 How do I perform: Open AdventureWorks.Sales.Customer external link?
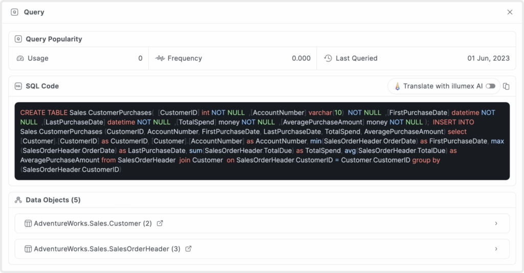(160, 223)
